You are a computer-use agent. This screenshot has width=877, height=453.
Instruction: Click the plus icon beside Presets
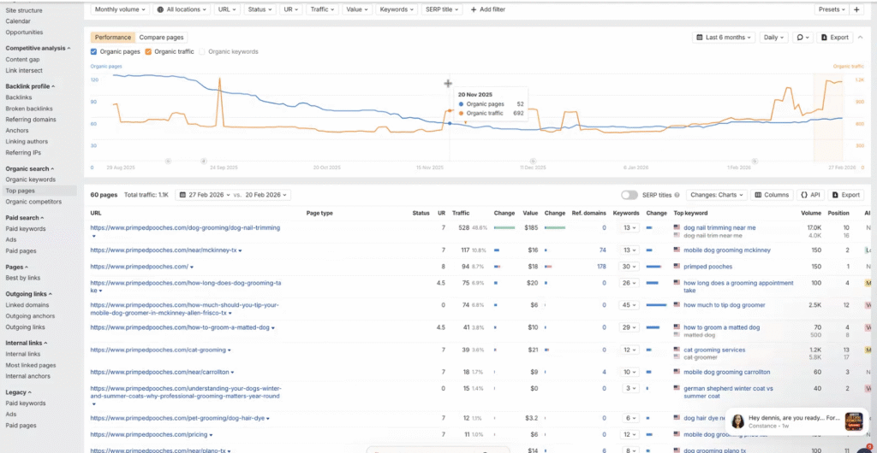tap(856, 9)
